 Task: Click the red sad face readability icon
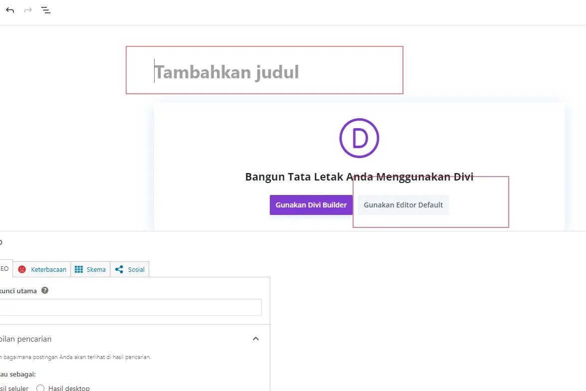[x=22, y=269]
